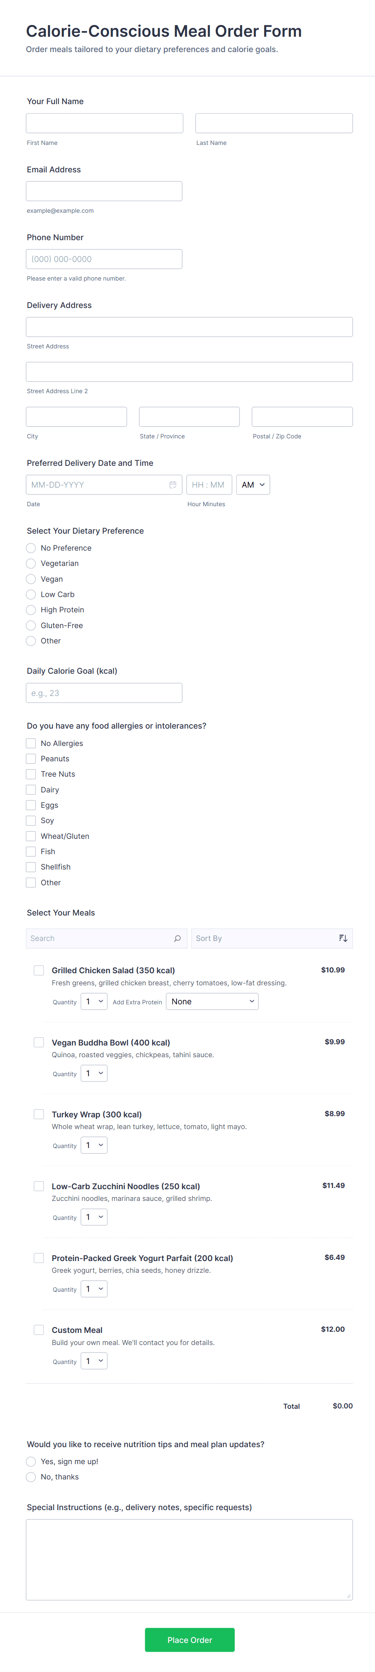Focus the Email Address field
375x1672 pixels.
104,191
